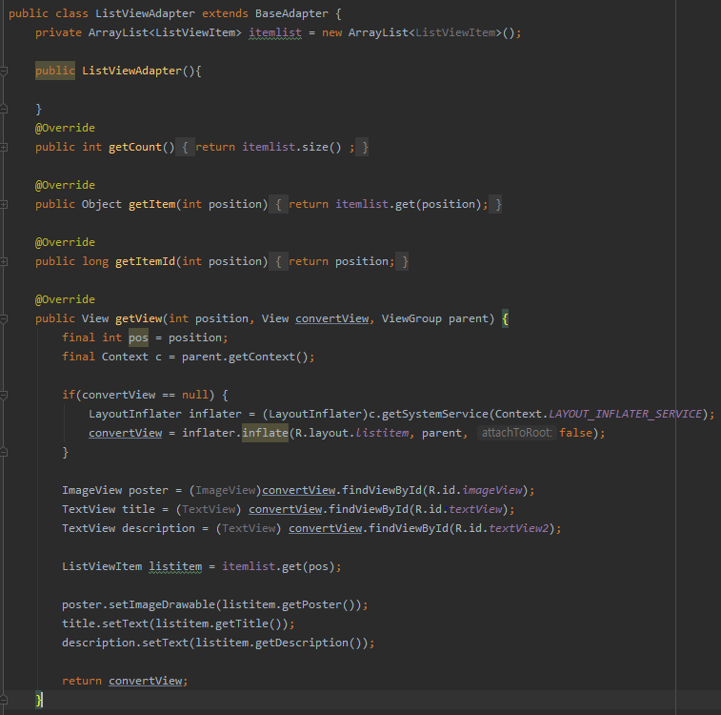Click the 'false' argument in inflate call
Viewport: 721px width, 715px height.
tap(575, 433)
